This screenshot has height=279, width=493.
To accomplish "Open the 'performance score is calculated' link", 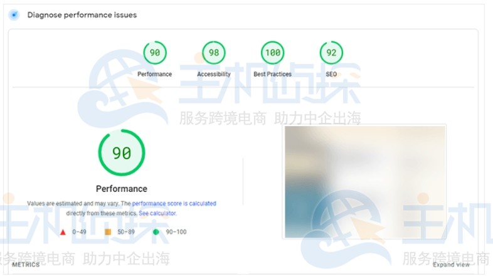I will (x=174, y=203).
